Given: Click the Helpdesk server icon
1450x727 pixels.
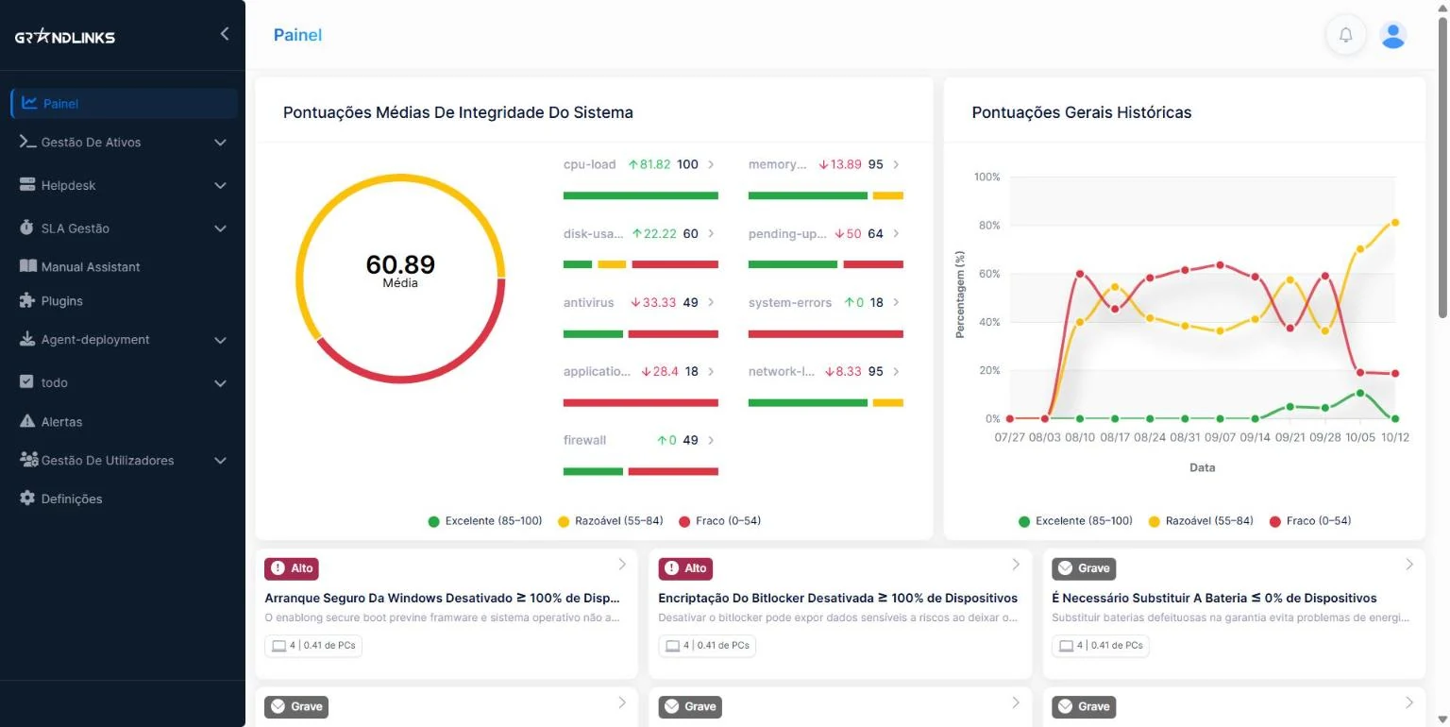Looking at the screenshot, I should 27,185.
